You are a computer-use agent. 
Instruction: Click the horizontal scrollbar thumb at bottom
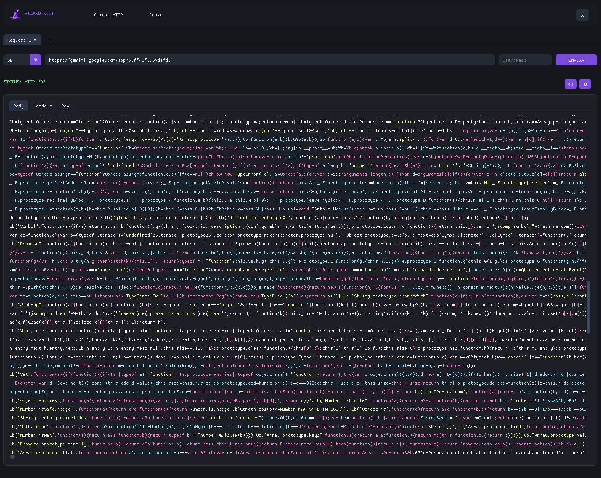click(x=12, y=457)
